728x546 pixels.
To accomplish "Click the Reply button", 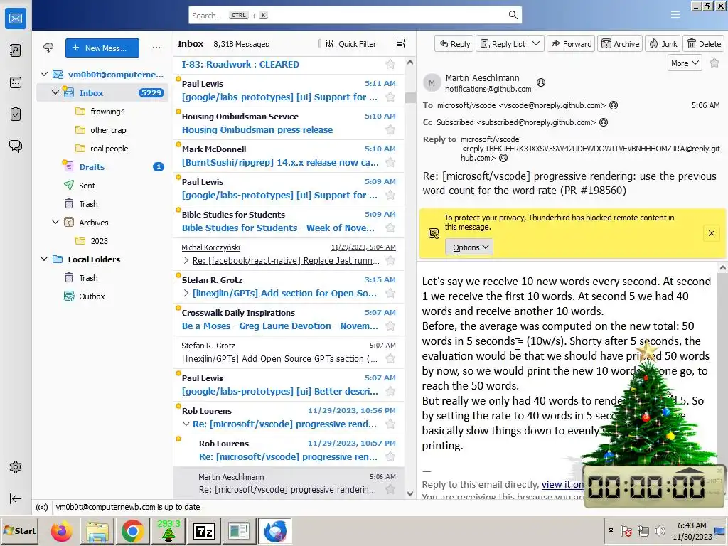I will (x=454, y=43).
